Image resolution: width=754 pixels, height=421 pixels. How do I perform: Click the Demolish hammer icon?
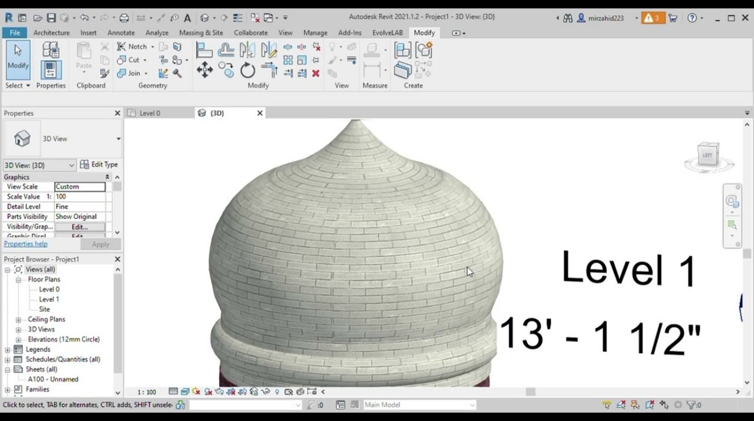177,73
